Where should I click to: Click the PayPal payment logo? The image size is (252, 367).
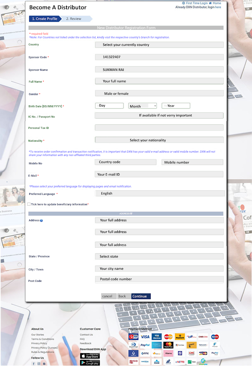coord(145,345)
